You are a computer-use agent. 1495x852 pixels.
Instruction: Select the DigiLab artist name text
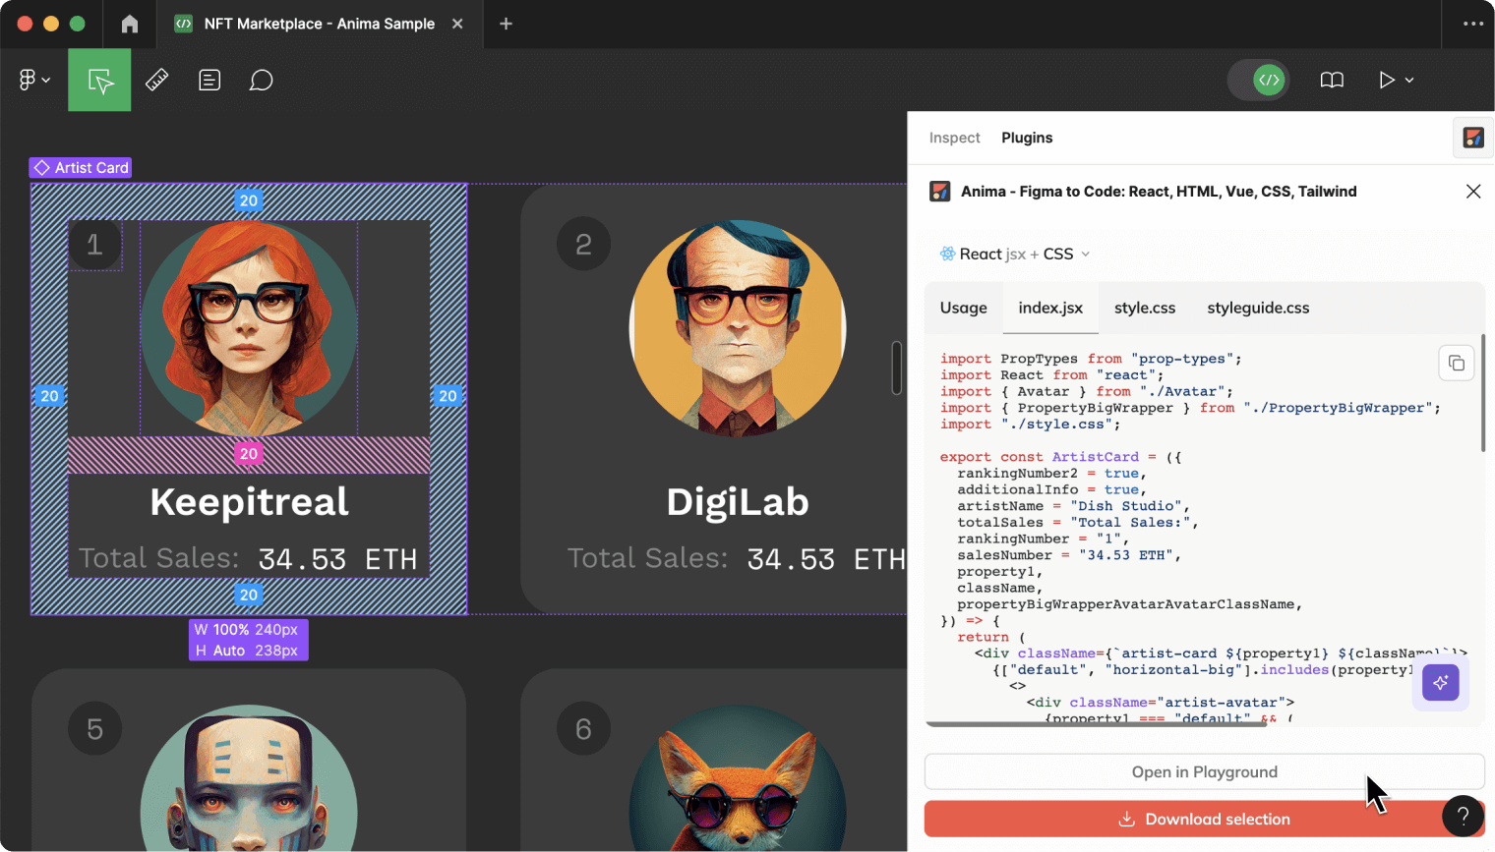pyautogui.click(x=738, y=502)
